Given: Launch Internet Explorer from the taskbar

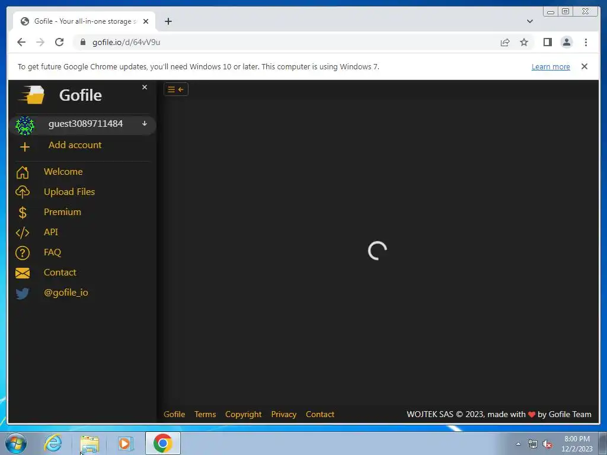Looking at the screenshot, I should pyautogui.click(x=53, y=443).
